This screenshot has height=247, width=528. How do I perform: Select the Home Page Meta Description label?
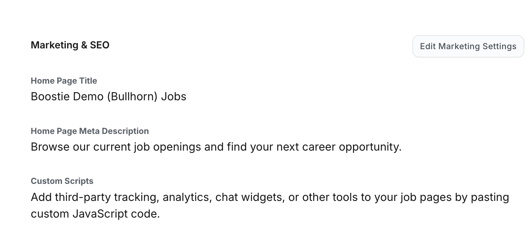coord(90,131)
